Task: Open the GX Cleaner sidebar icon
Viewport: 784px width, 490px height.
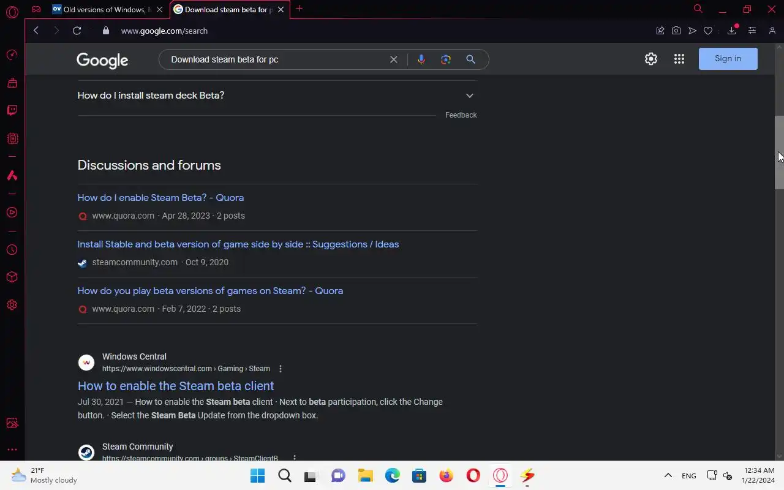Action: coord(12,83)
